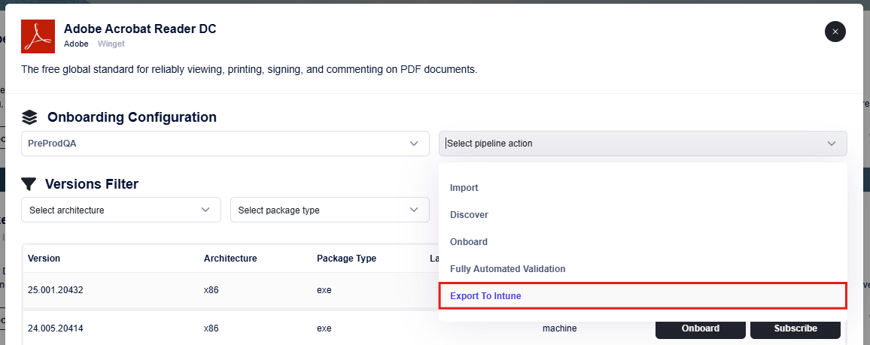Click the Package Type column header
Screen dimensions: 870x345
click(x=346, y=259)
